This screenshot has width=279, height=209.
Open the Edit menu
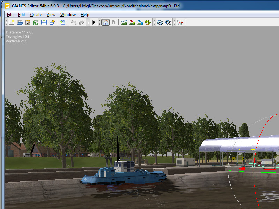(22, 15)
